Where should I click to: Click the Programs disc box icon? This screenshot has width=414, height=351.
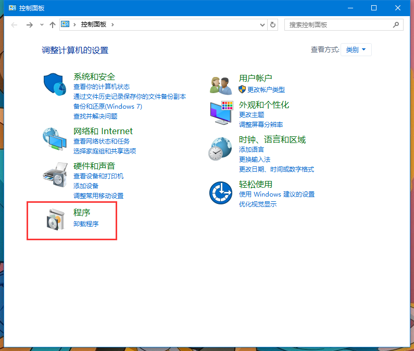pyautogui.click(x=54, y=219)
